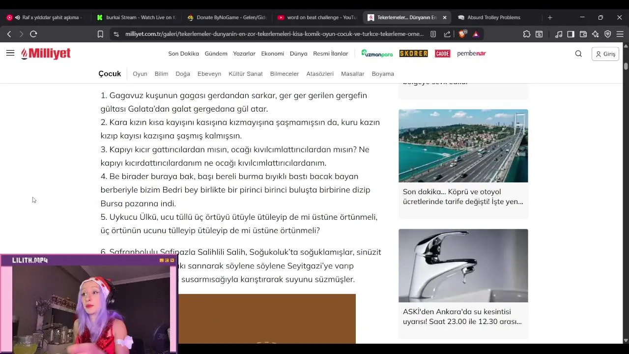Maximize the LILITH.MP4 overlay window

pos(167,260)
